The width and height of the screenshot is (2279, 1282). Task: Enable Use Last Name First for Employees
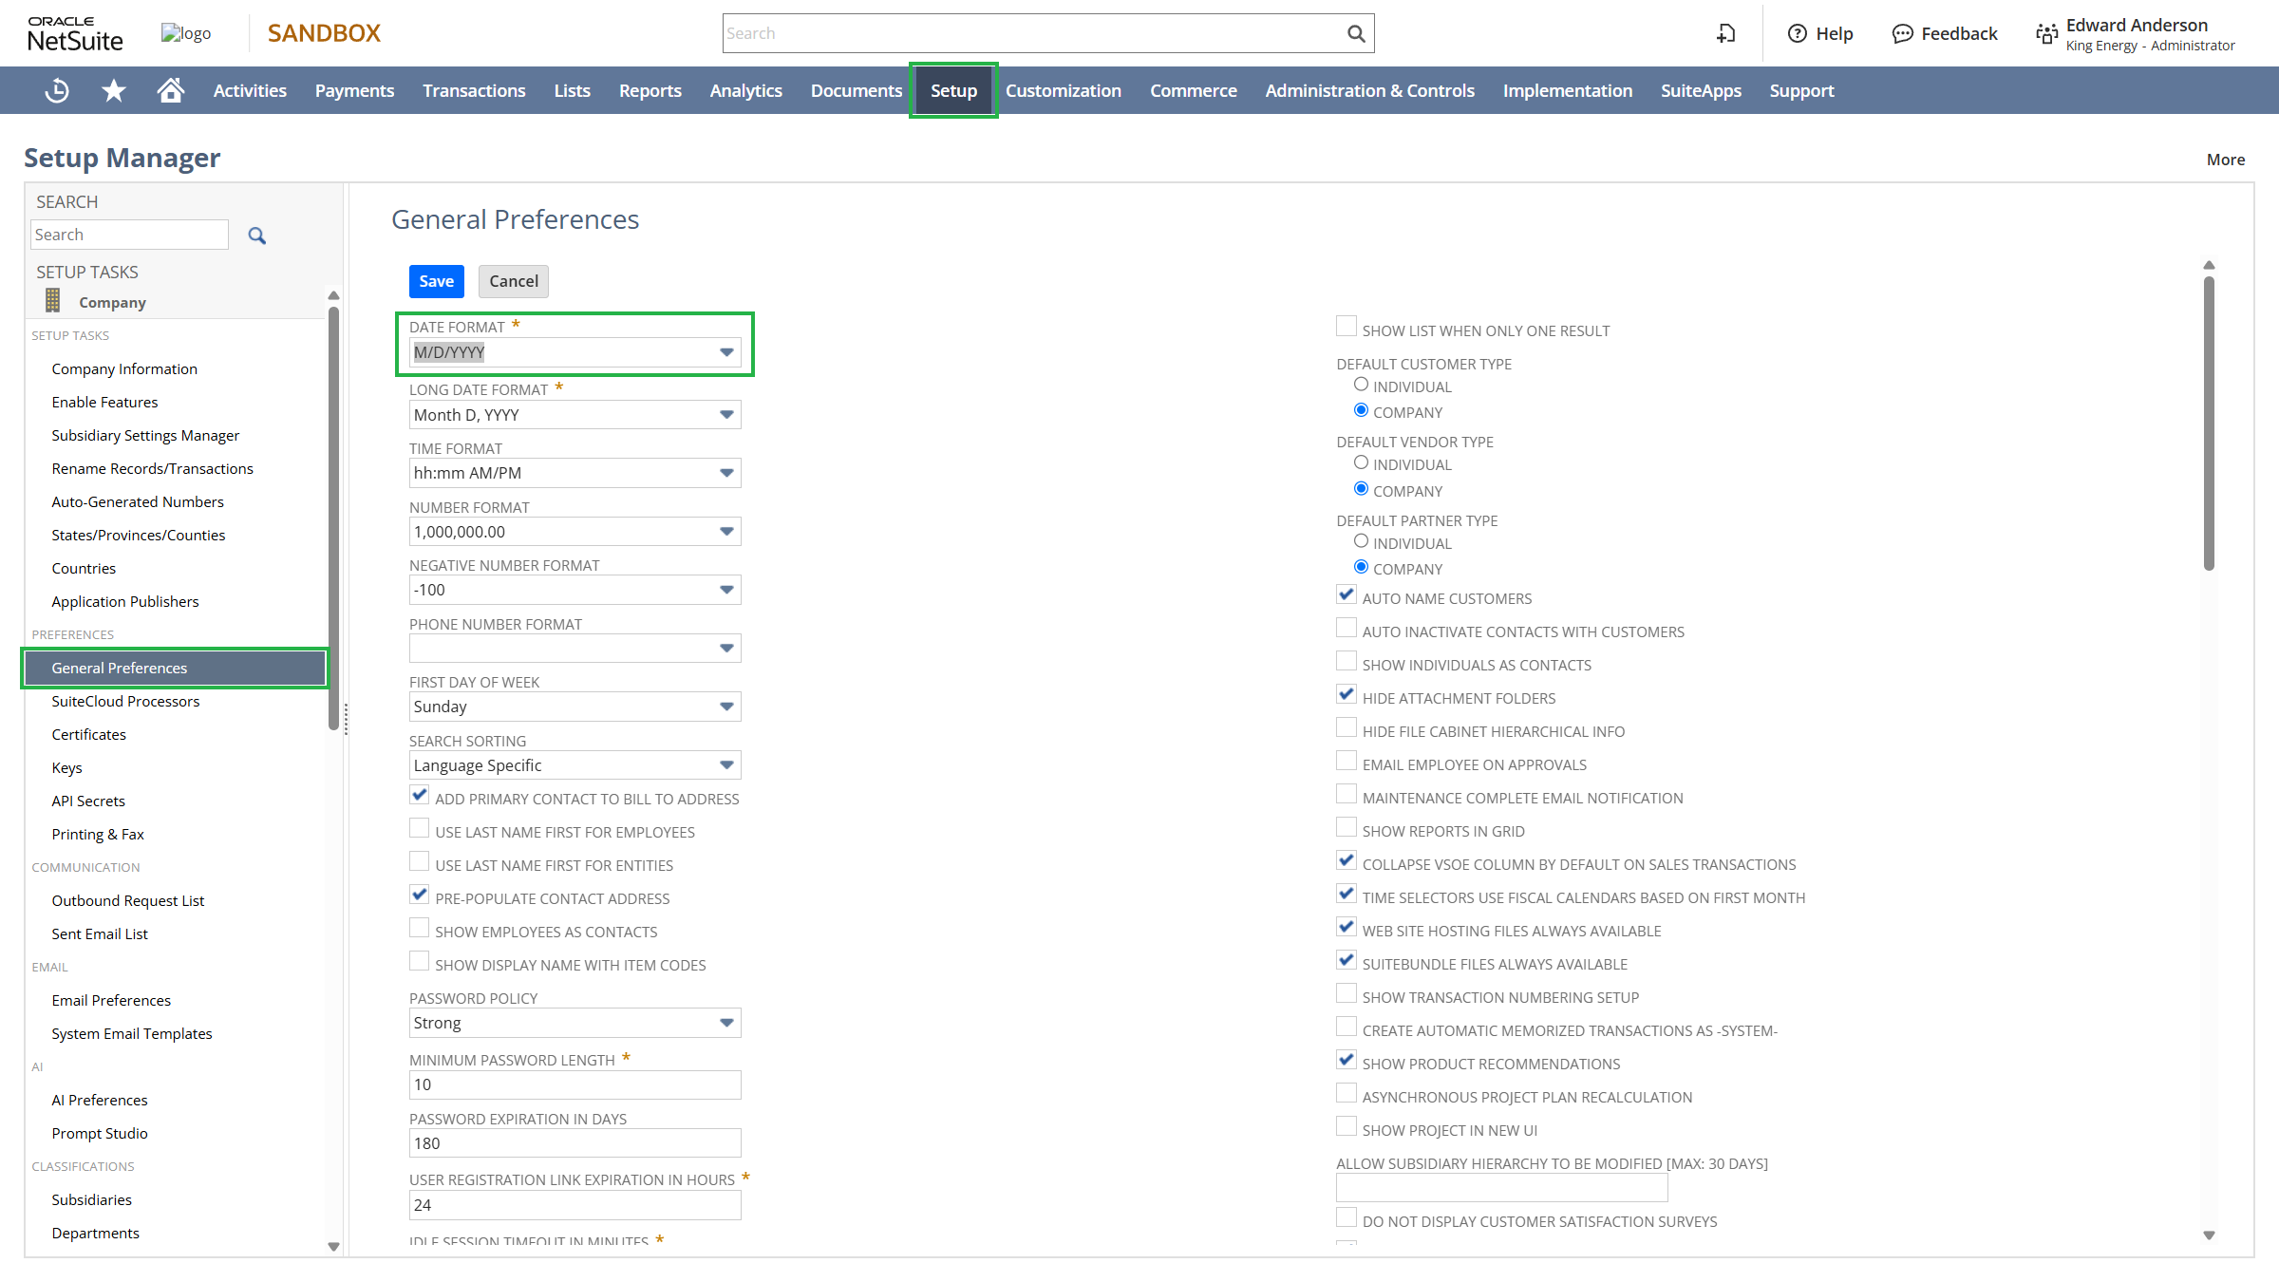click(x=419, y=828)
